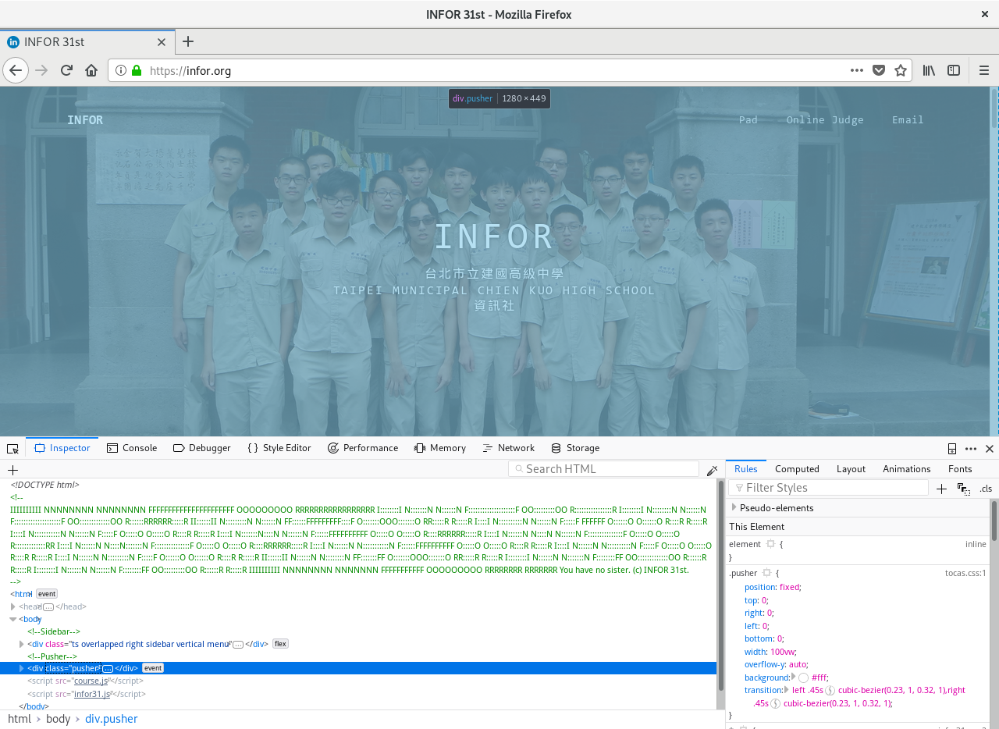Collapse the body node
999x729 pixels.
(x=13, y=619)
